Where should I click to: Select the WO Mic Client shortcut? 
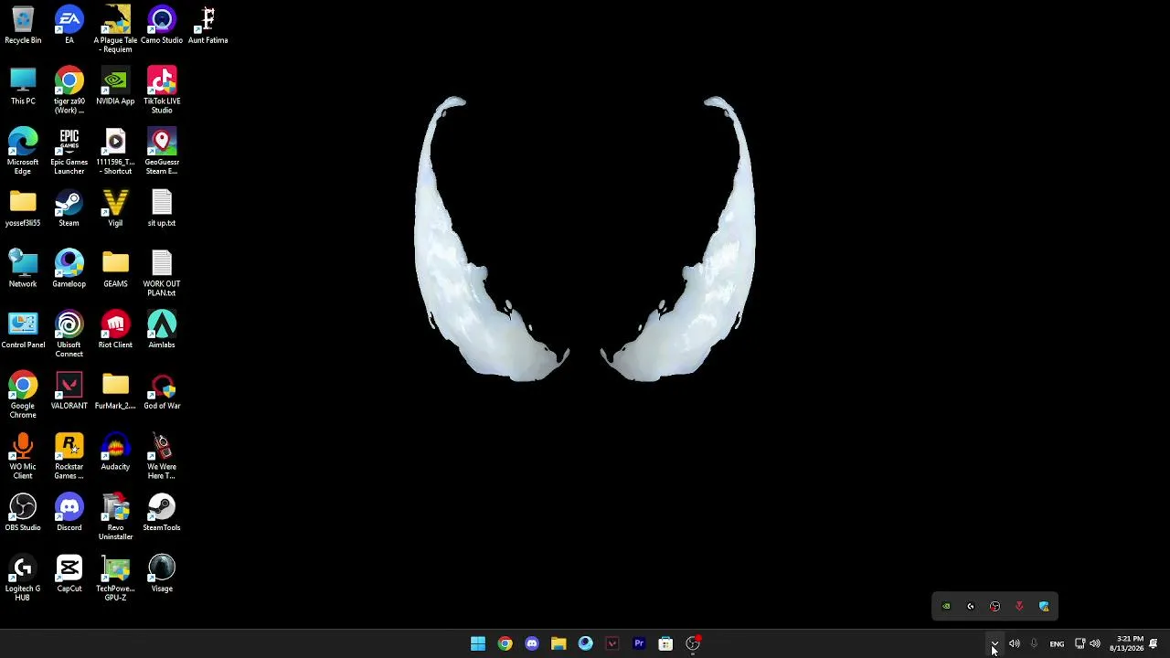tap(23, 456)
